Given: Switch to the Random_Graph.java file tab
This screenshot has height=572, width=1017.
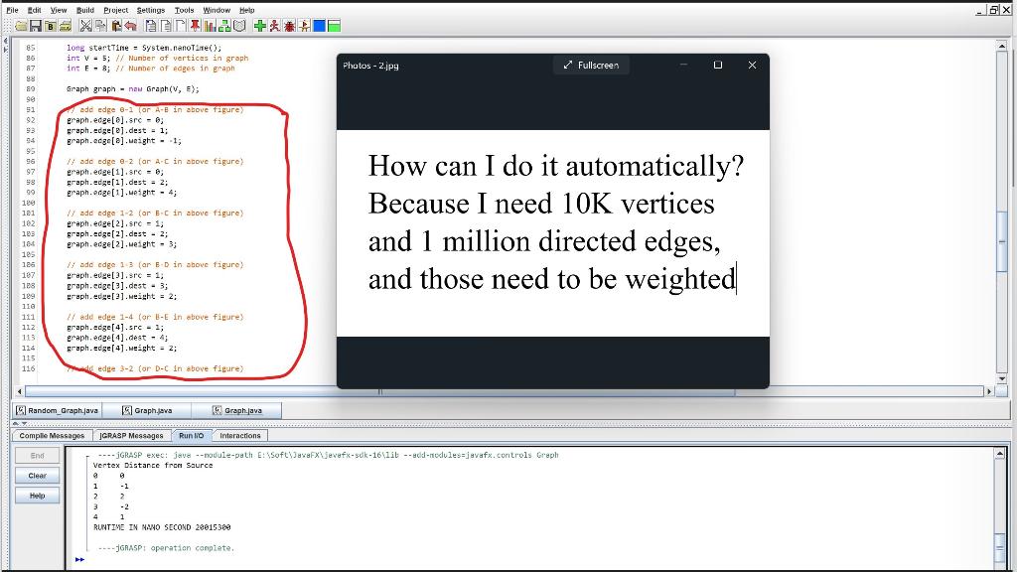Looking at the screenshot, I should 57,410.
